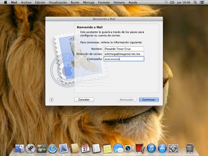Open the Apple menu

tap(6, 2)
